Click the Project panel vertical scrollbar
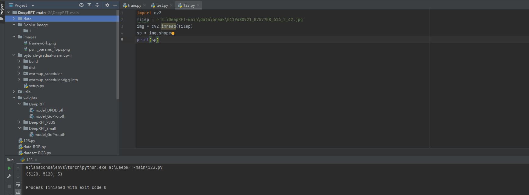Image resolution: width=529 pixels, height=195 pixels. coord(118,54)
